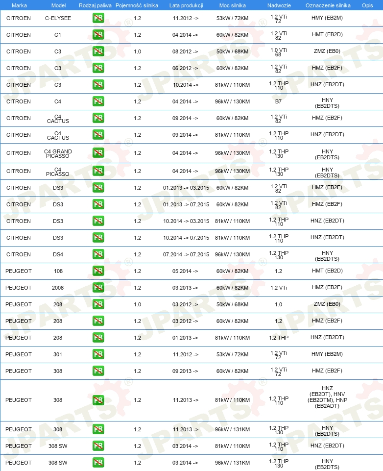Select the C-ELYSEE model cell
The image size is (383, 471).
point(58,18)
